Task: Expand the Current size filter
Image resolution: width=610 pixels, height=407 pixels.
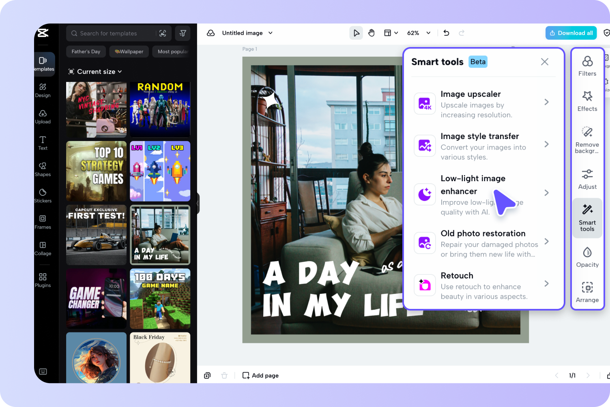Action: (95, 71)
